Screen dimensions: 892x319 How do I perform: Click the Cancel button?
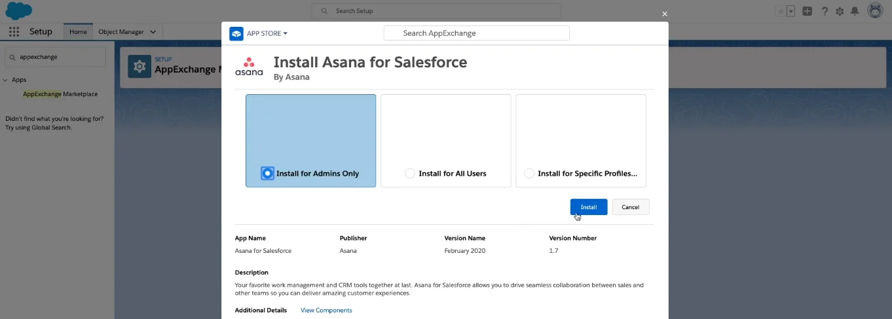(631, 207)
